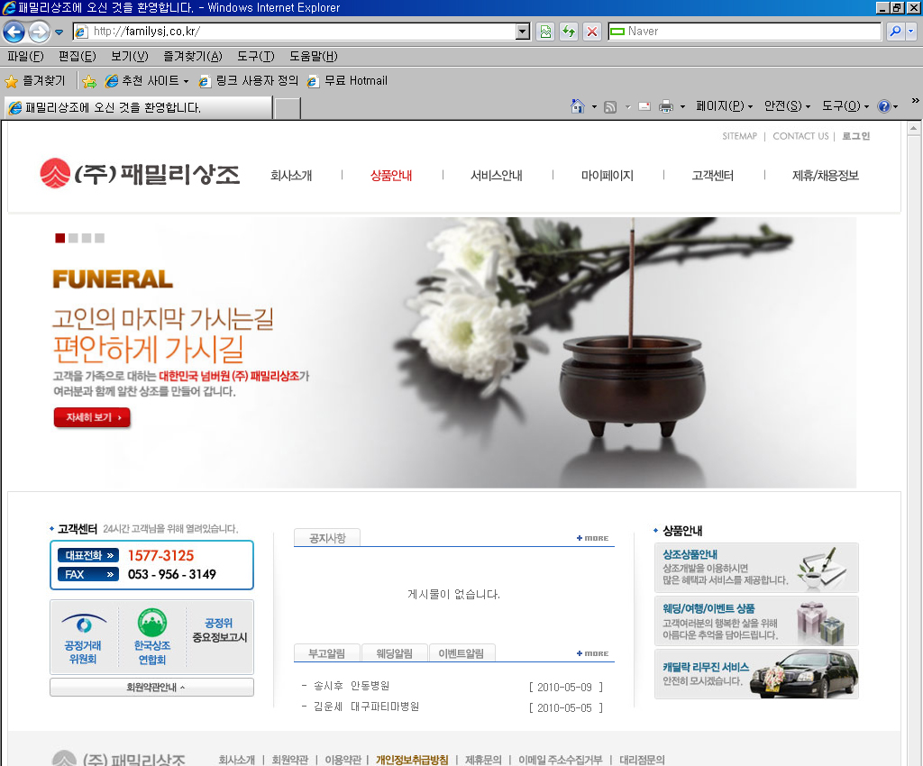Click the Help question mark icon
Image resolution: width=923 pixels, height=766 pixels.
[883, 106]
